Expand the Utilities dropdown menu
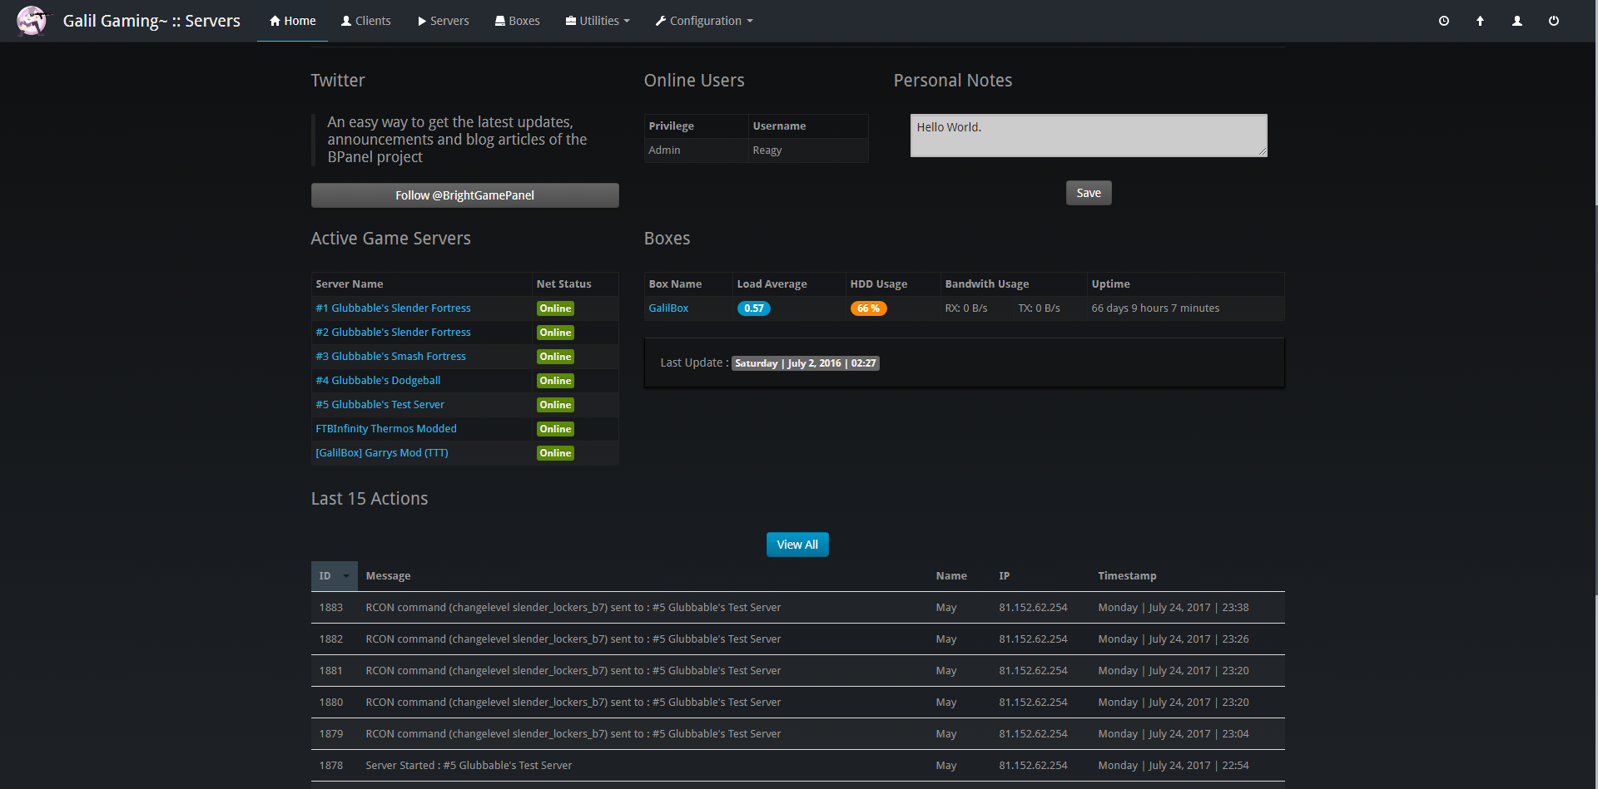1598x789 pixels. tap(598, 21)
